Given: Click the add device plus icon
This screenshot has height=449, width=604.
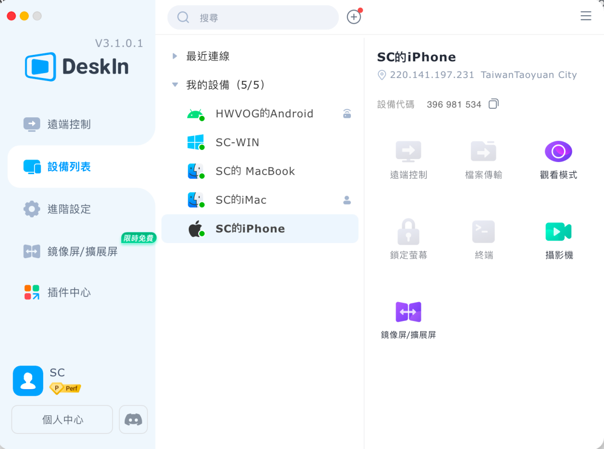Looking at the screenshot, I should 354,17.
